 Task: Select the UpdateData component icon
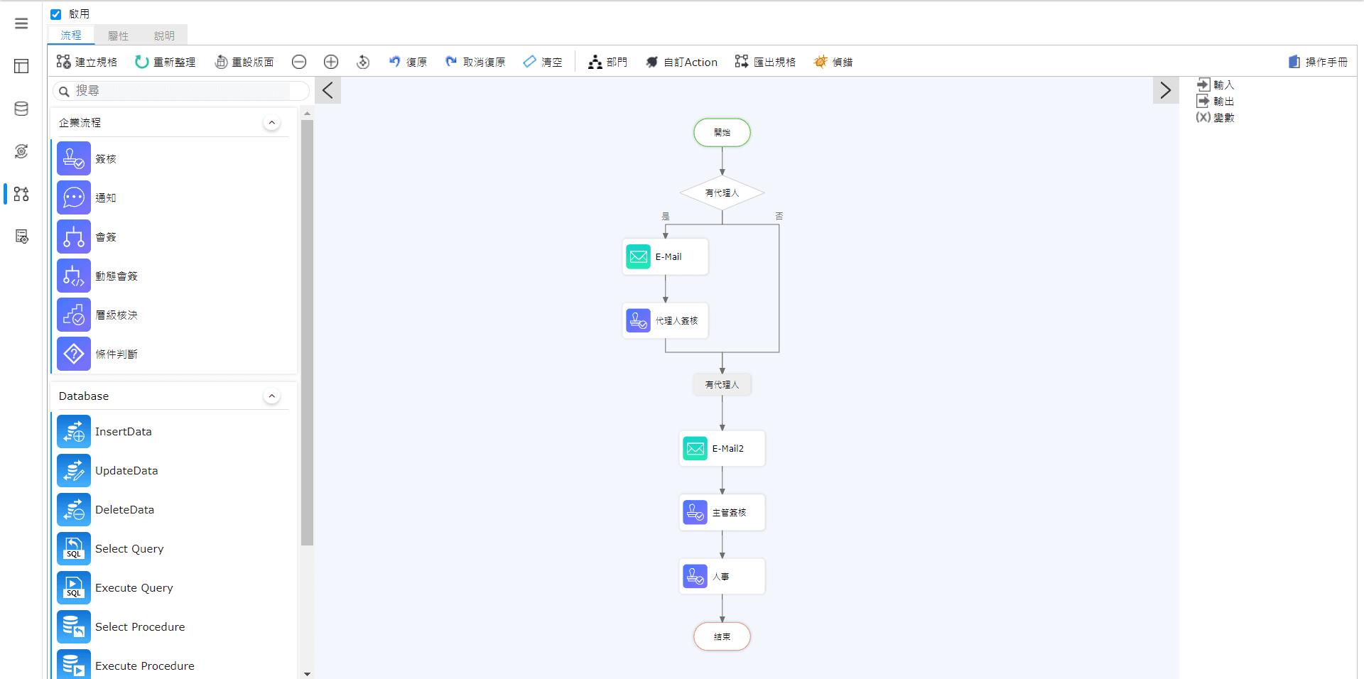(x=74, y=470)
